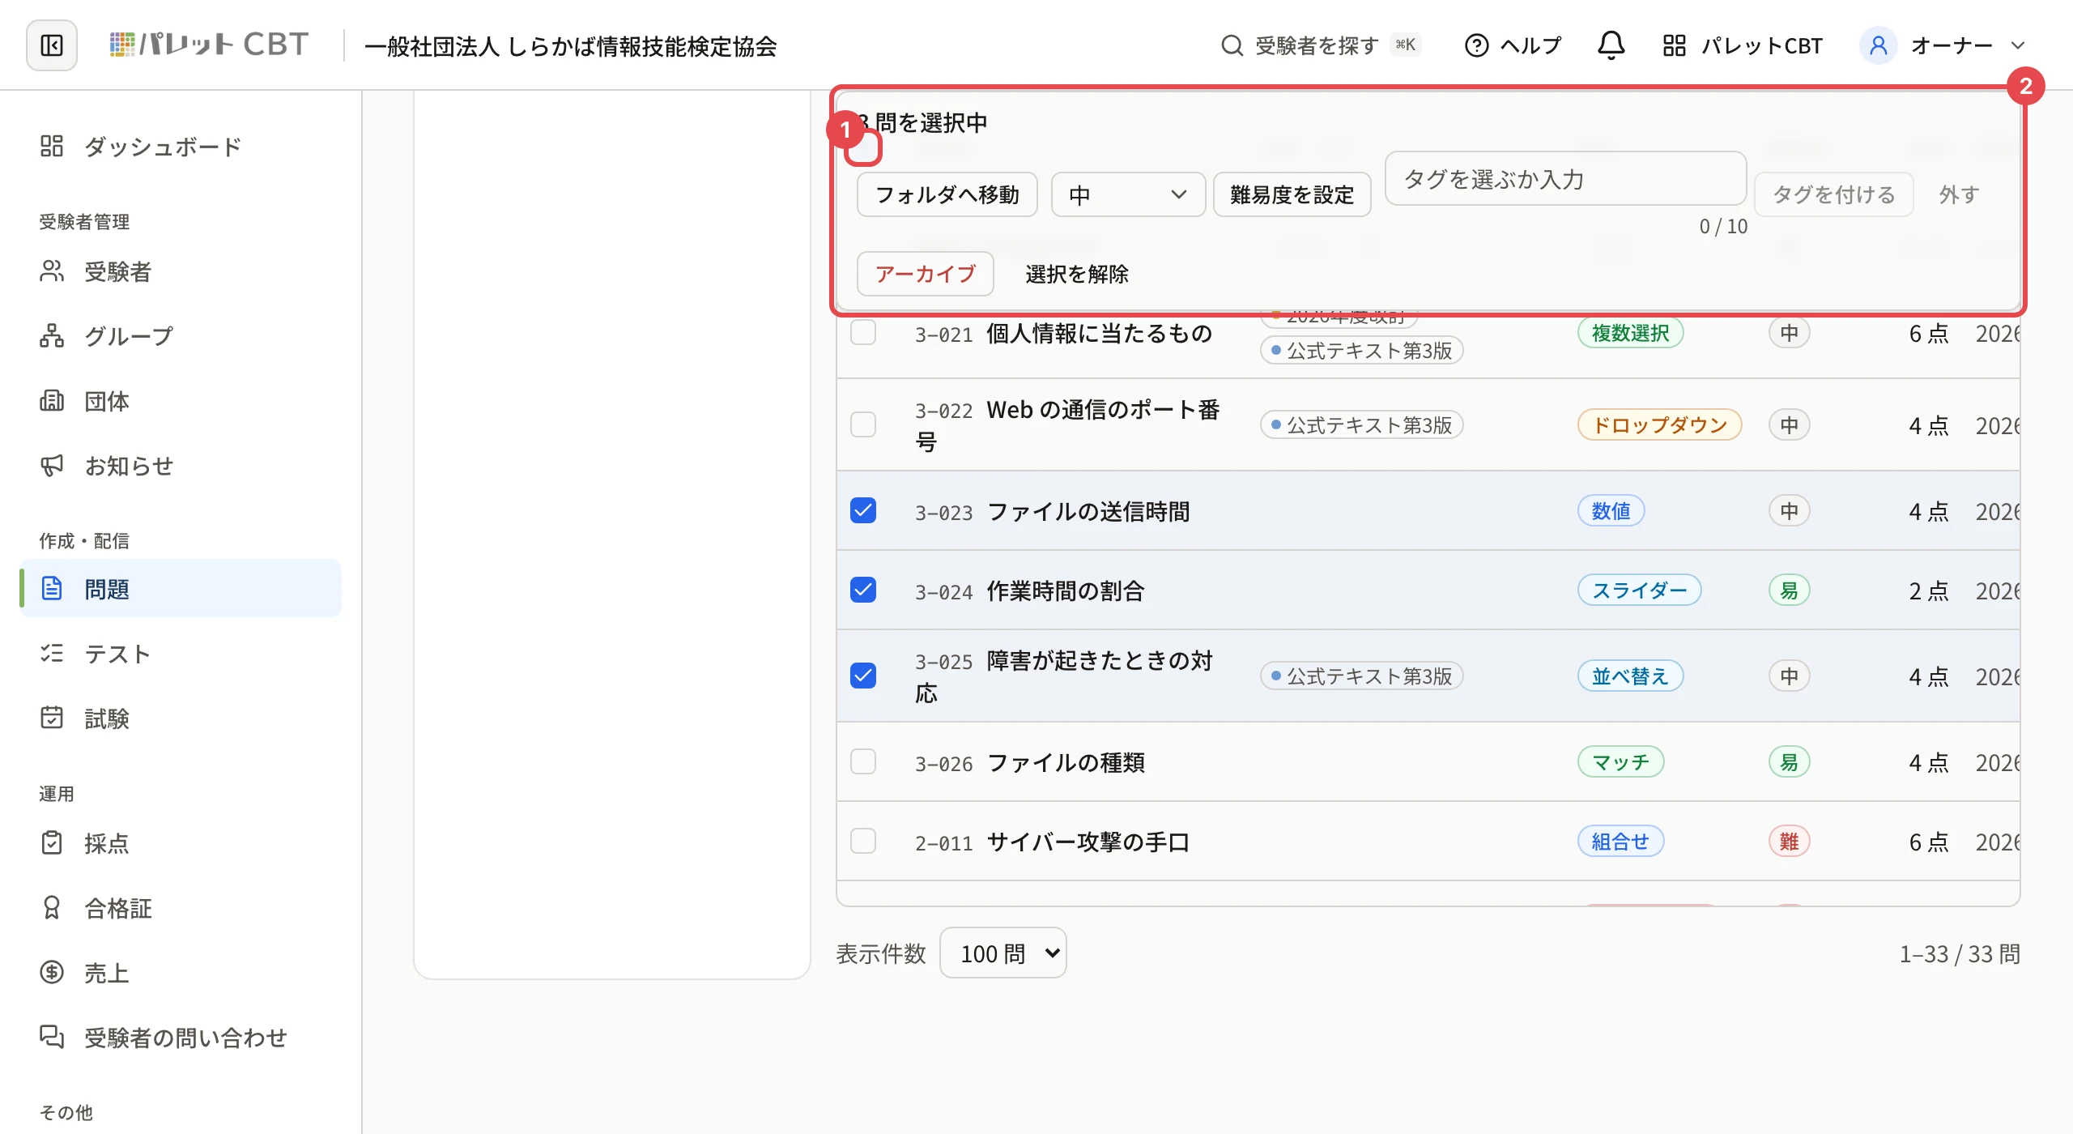The image size is (2073, 1134).
Task: Click the 組合せ type badge
Action: point(1620,842)
